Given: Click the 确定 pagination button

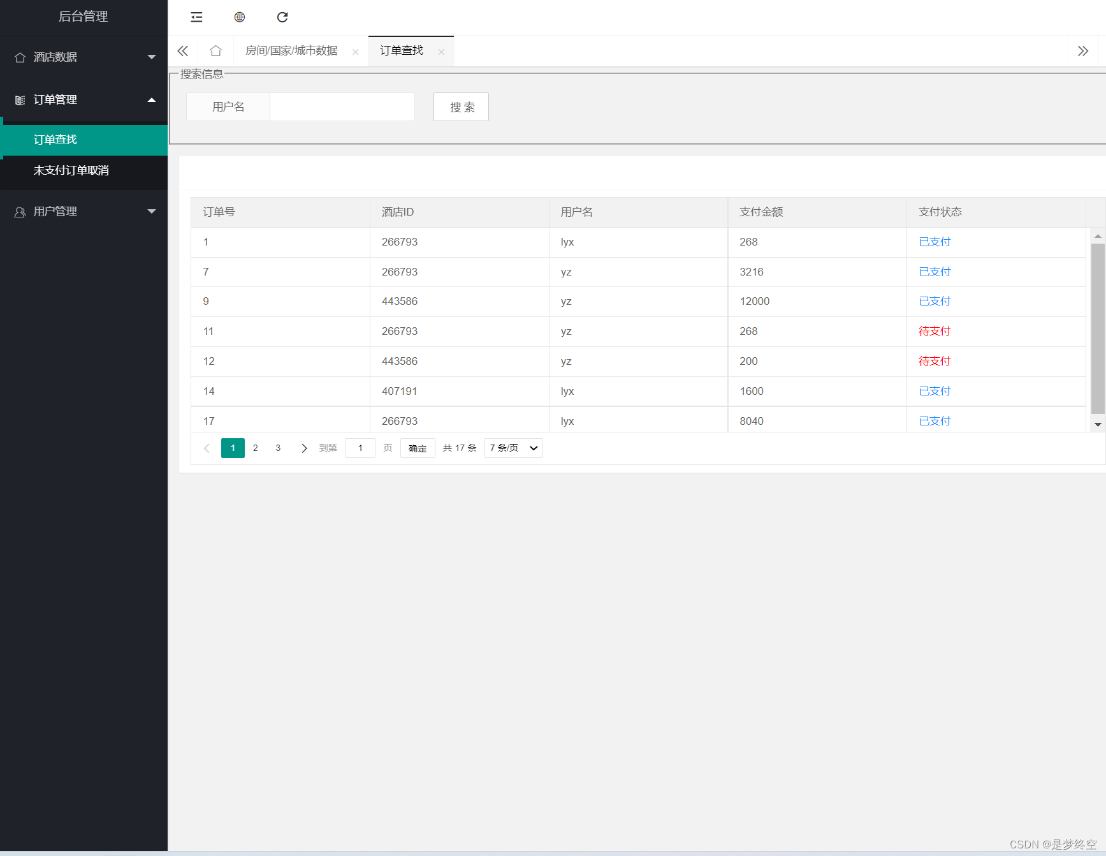Looking at the screenshot, I should click(x=418, y=448).
